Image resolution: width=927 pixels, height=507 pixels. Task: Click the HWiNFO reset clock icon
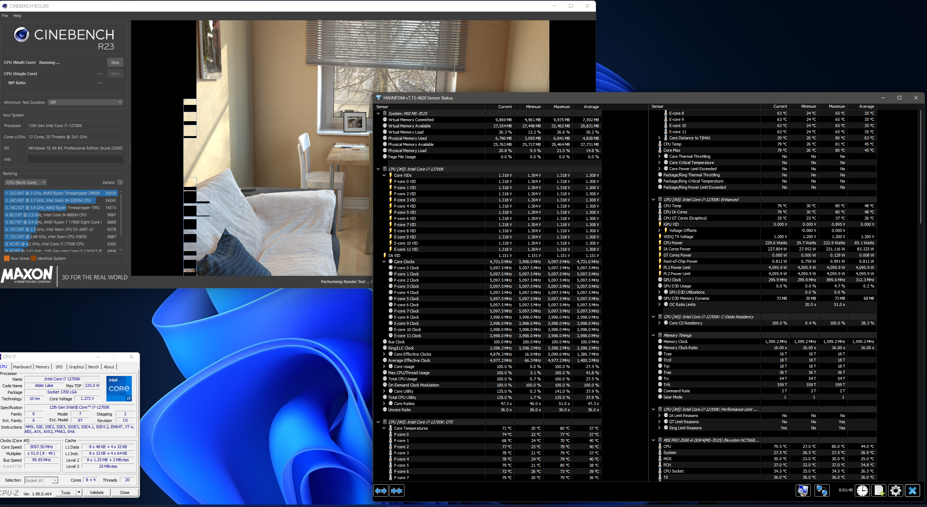pos(862,491)
